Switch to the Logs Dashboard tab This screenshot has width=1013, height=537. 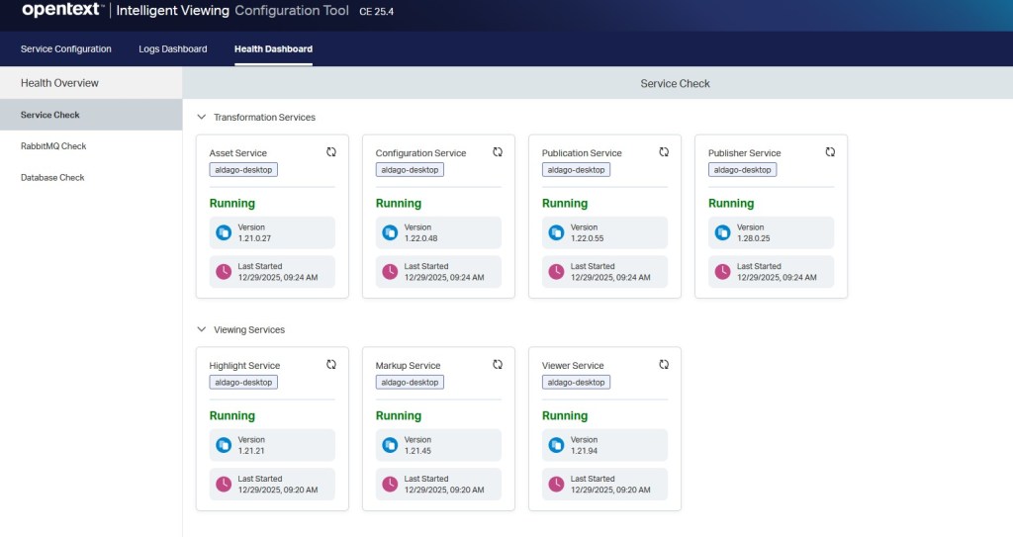173,49
